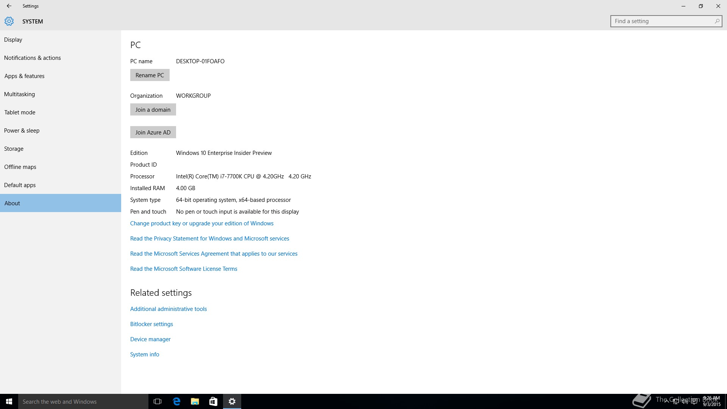Open Action Center notifications icon
The height and width of the screenshot is (409, 727).
click(x=694, y=401)
